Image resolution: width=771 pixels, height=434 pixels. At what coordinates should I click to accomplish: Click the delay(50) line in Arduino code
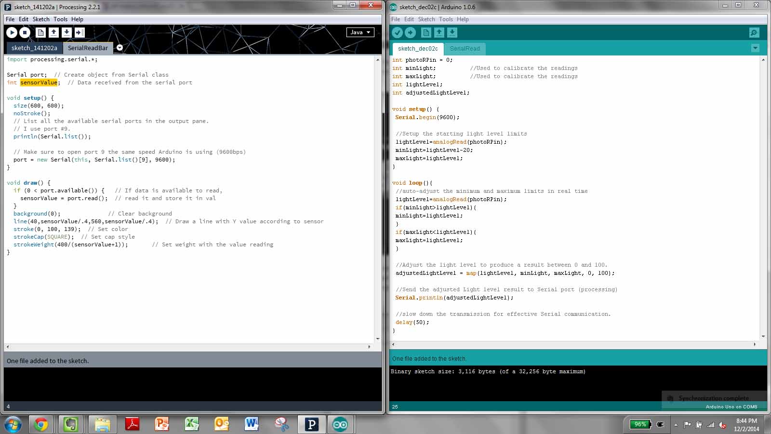coord(412,322)
